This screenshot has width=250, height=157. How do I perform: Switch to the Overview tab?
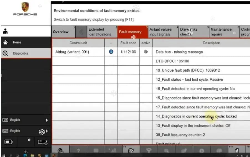62,32
